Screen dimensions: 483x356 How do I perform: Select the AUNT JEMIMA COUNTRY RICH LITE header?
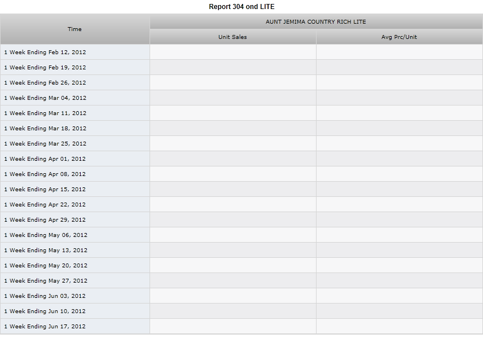pyautogui.click(x=316, y=21)
